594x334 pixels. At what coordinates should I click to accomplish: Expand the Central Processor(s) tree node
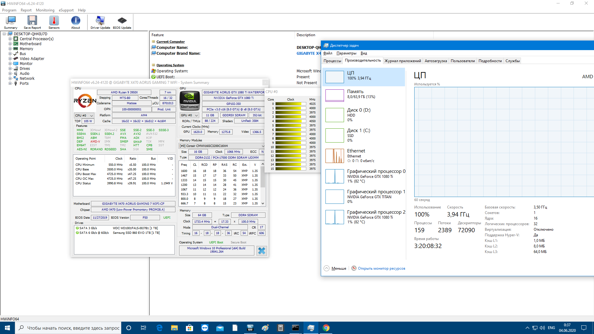(x=10, y=39)
